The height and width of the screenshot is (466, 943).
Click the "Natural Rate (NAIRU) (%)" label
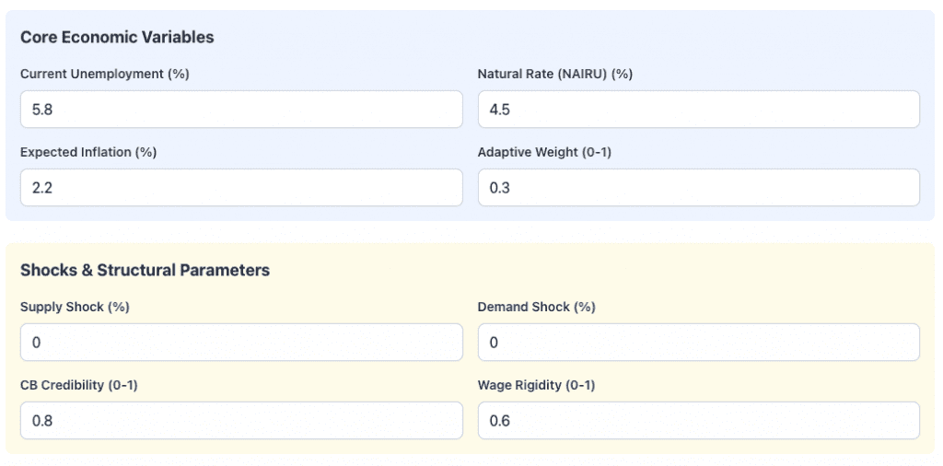coord(554,74)
